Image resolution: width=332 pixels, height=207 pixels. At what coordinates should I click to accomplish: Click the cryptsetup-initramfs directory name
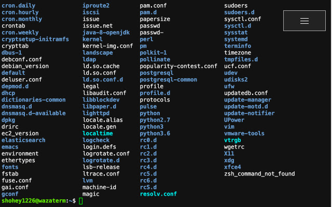click(35, 39)
